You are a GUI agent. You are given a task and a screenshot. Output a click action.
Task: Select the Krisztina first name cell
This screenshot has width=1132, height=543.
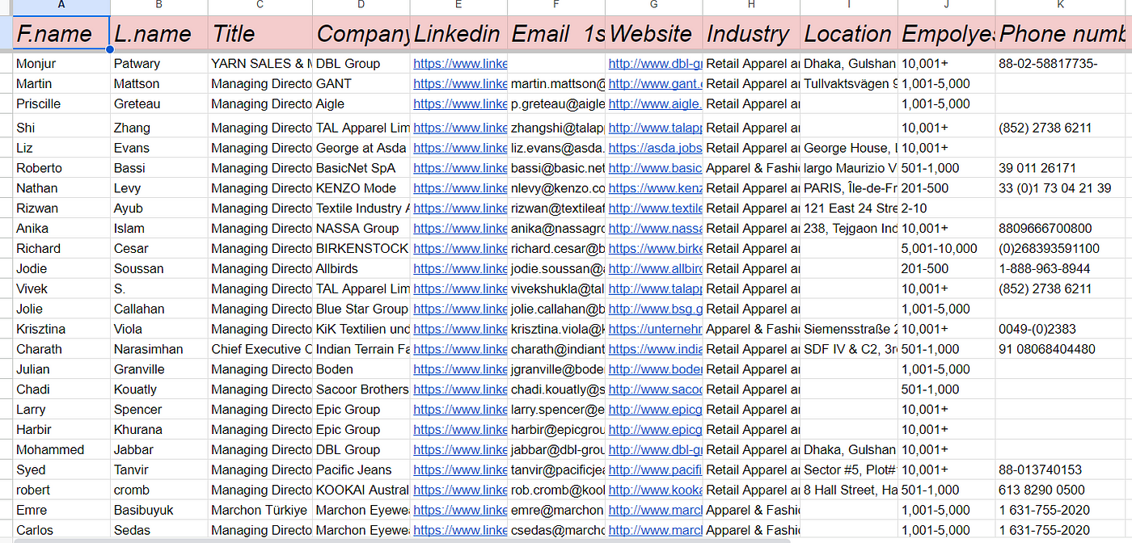coord(62,329)
